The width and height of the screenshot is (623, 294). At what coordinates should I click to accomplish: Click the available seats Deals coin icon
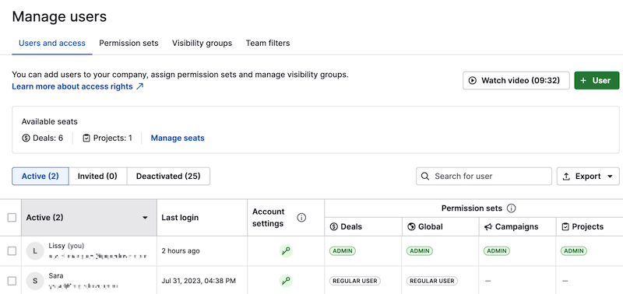[26, 138]
